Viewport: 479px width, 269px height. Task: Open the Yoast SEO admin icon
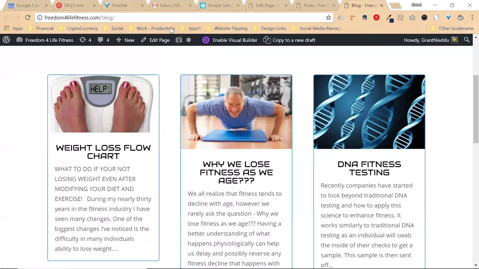(179, 40)
